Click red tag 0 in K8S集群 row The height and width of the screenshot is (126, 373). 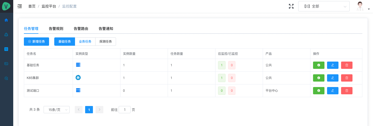(x=232, y=78)
